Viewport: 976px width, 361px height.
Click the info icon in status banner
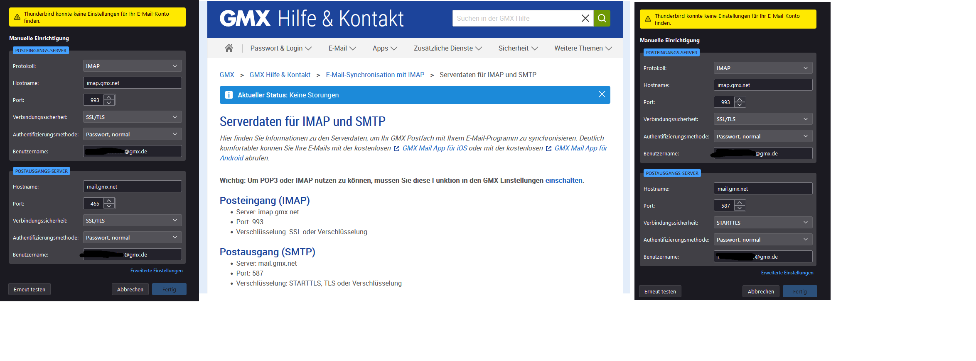coord(229,95)
